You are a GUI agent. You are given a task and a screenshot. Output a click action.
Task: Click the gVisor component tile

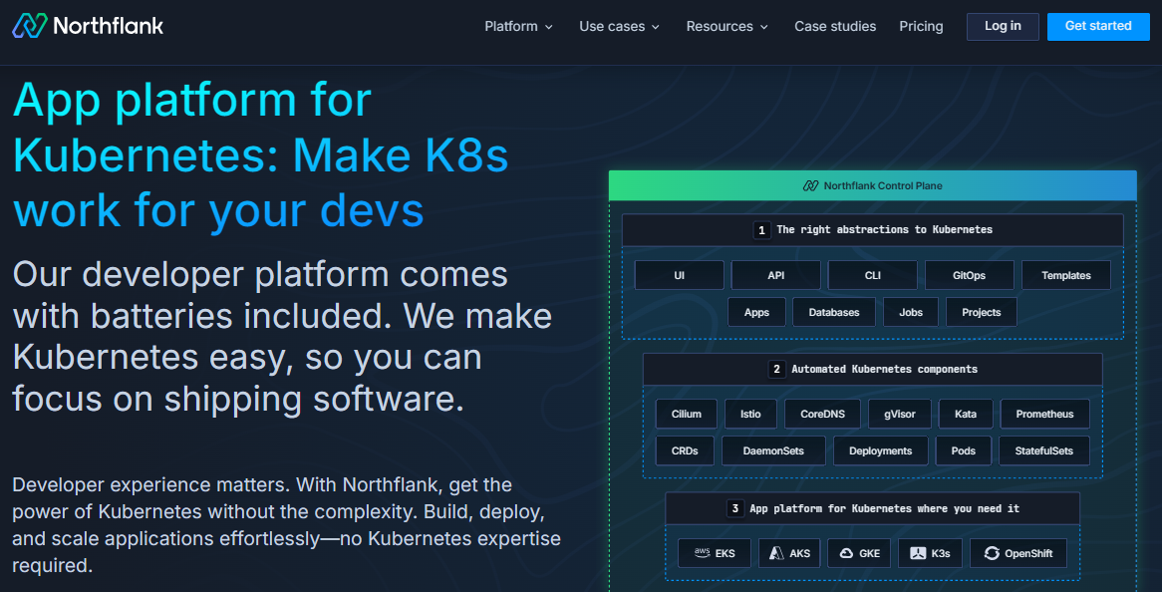900,414
